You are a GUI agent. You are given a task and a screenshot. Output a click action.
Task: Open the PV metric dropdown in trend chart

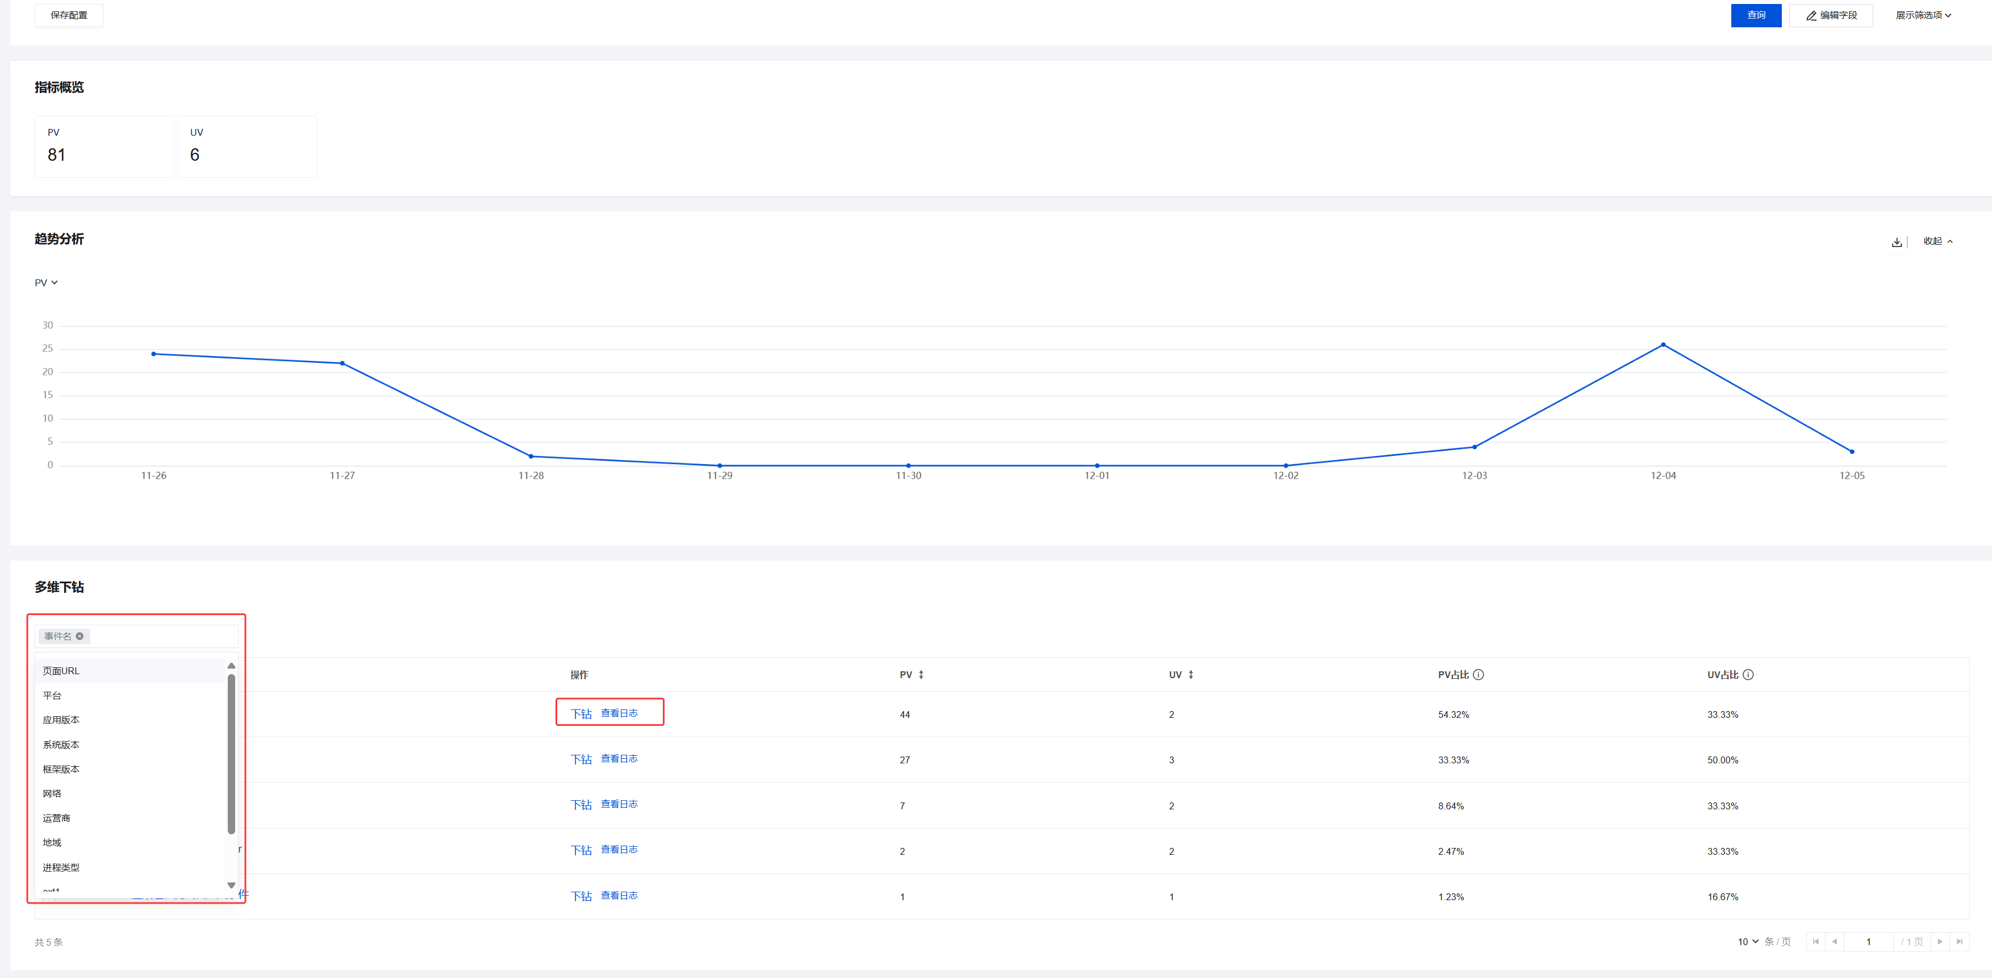pyautogui.click(x=47, y=283)
